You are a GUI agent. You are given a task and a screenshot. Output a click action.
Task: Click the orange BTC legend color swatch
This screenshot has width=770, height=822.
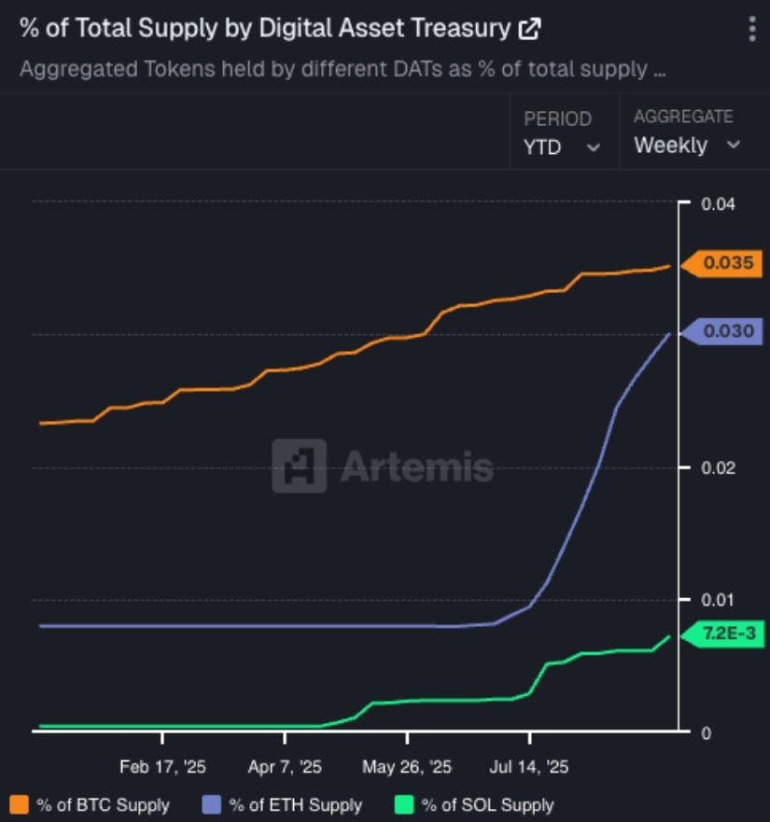[x=19, y=804]
